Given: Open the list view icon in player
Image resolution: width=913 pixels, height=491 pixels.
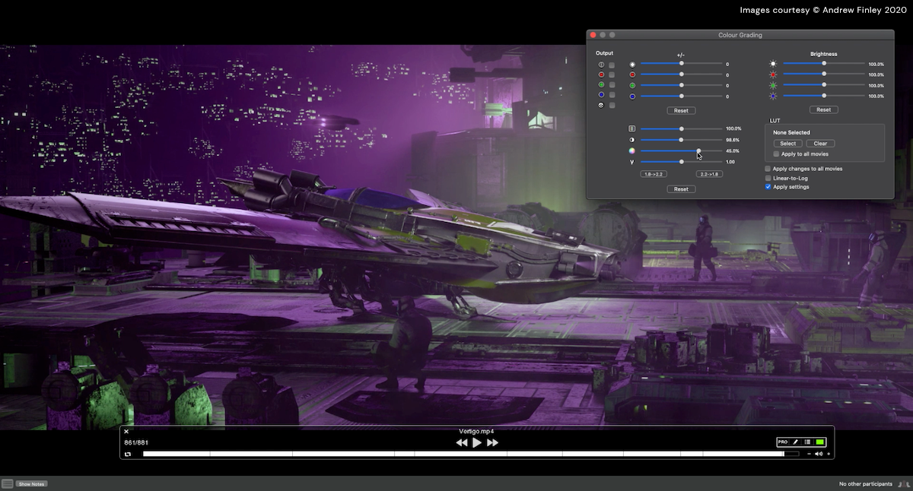Looking at the screenshot, I should pos(807,442).
